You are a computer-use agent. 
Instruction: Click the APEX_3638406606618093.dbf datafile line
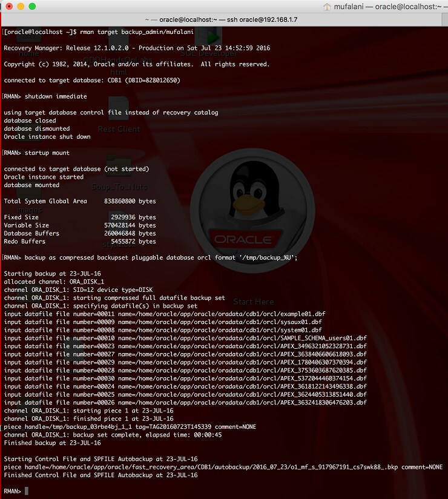(185, 354)
